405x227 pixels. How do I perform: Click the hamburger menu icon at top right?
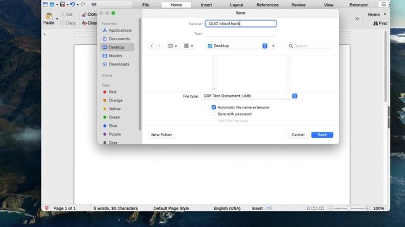[x=383, y=4]
